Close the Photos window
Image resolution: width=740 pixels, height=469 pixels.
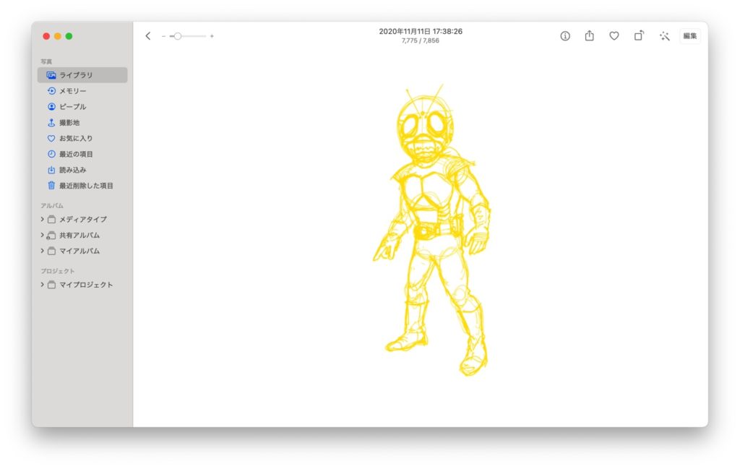click(46, 36)
